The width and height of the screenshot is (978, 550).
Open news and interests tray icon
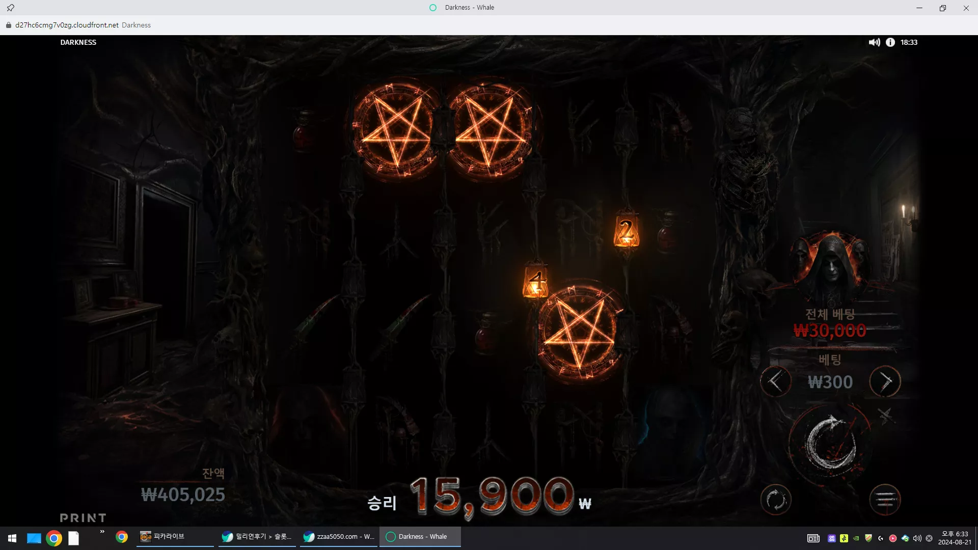[813, 538]
